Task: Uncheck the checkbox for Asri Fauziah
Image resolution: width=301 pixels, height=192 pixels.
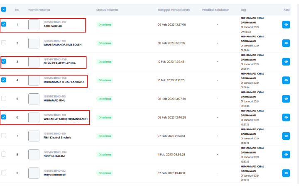Action: coord(4,24)
